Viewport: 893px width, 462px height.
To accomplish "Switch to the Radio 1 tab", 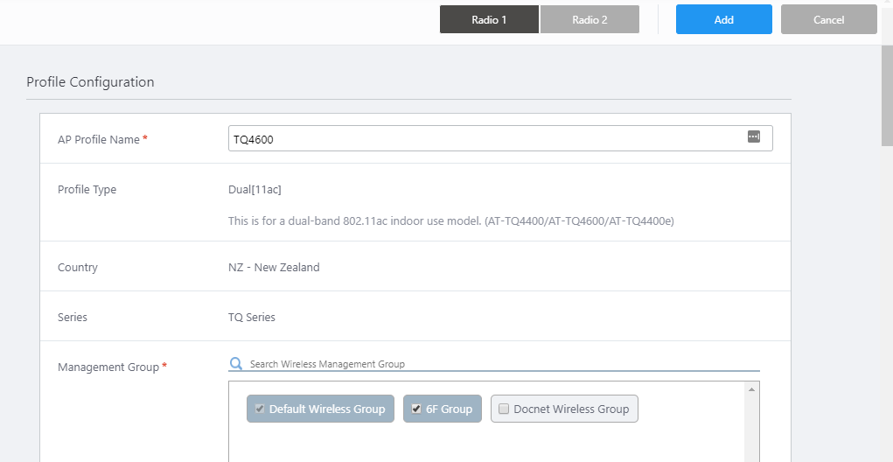I will (x=489, y=19).
